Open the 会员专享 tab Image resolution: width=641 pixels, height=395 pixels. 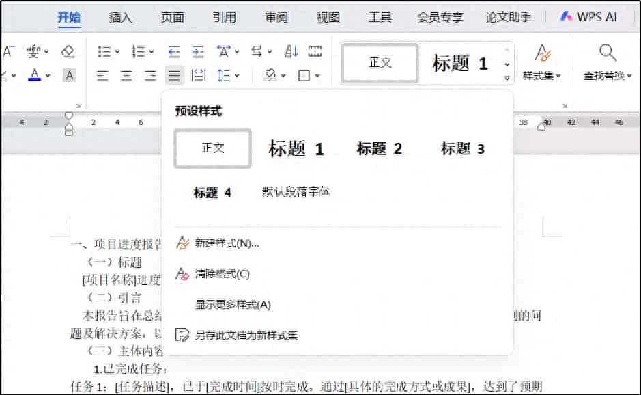440,17
